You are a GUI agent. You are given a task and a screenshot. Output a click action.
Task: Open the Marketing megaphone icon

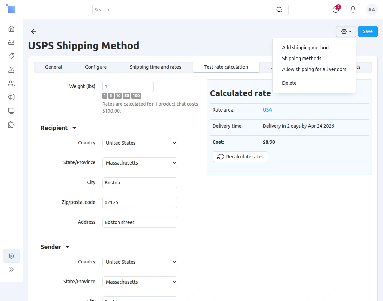11,97
